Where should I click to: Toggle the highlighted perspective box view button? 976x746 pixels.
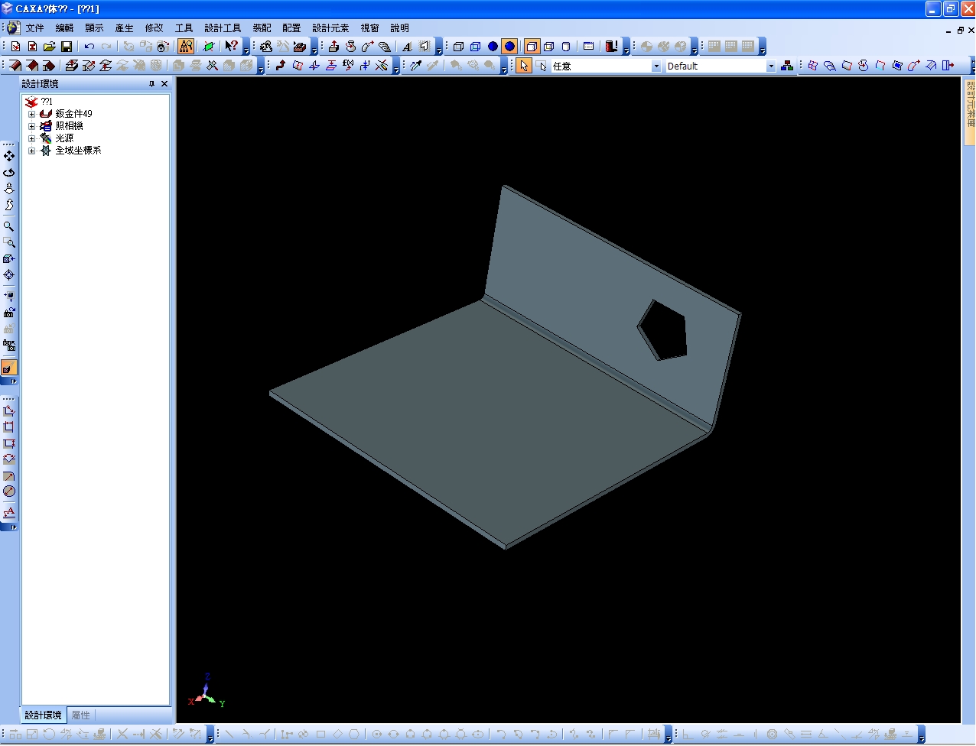[x=532, y=47]
